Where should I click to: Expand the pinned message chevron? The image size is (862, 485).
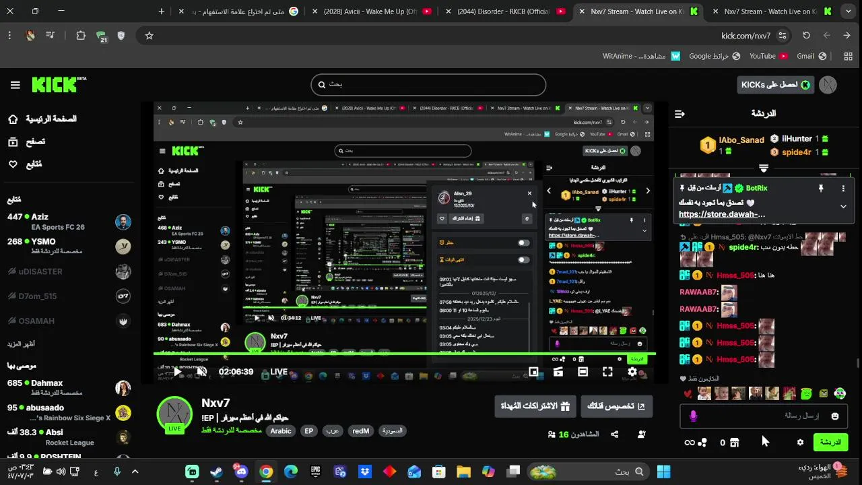(843, 206)
